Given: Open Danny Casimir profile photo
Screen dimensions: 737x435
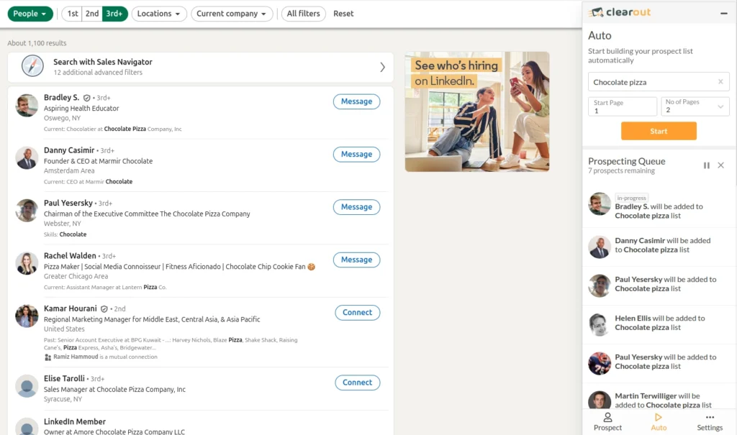Looking at the screenshot, I should [x=27, y=158].
